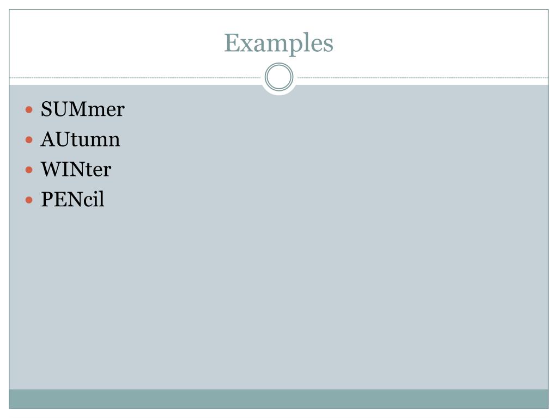Select the WINter bullet text

tap(76, 170)
